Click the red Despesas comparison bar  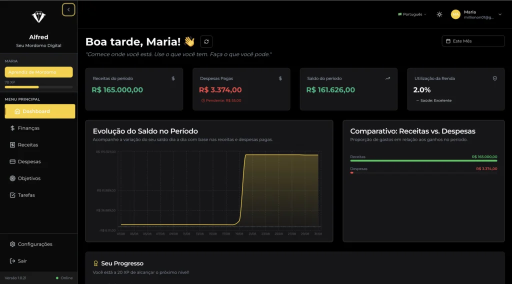[x=352, y=172]
